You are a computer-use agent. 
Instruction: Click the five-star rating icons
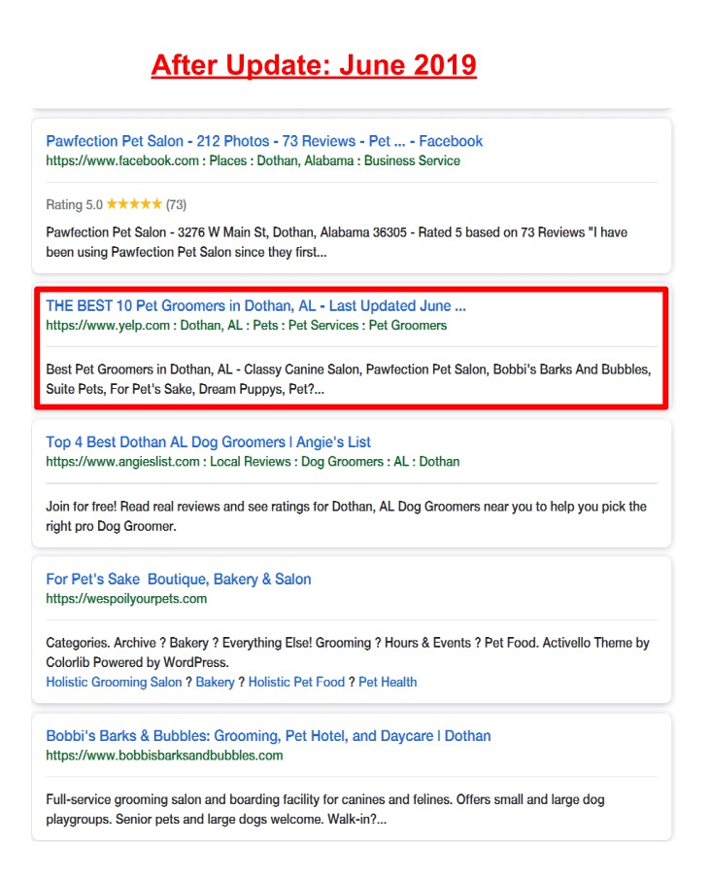[x=134, y=204]
